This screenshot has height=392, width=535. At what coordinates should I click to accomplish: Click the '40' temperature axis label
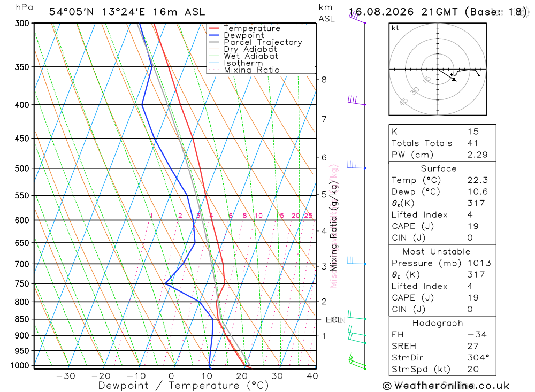[x=312, y=376]
